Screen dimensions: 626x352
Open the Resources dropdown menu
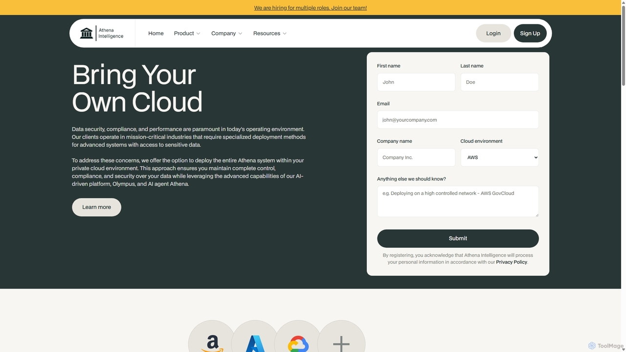269,33
